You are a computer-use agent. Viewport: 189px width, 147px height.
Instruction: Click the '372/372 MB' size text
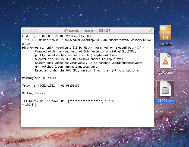(x=55, y=101)
